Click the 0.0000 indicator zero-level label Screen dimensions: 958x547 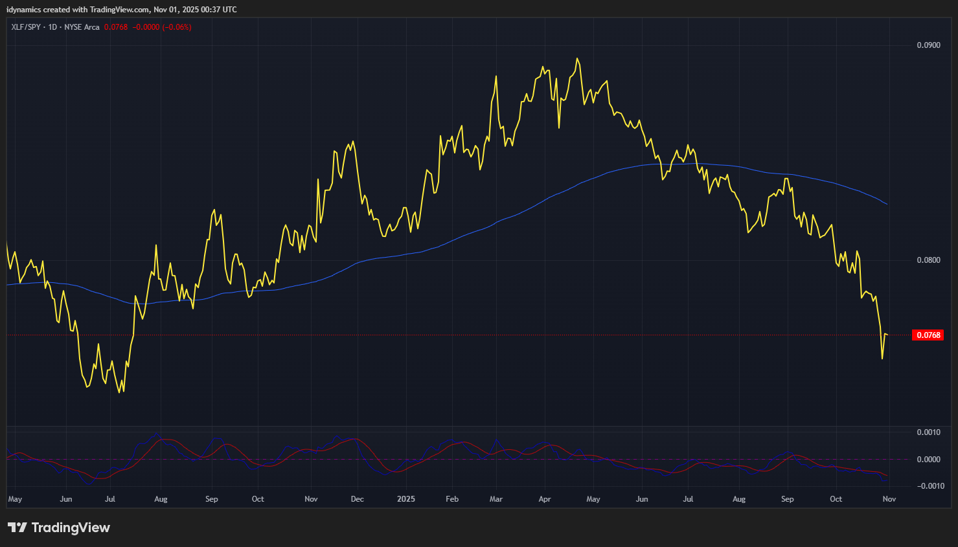(928, 460)
